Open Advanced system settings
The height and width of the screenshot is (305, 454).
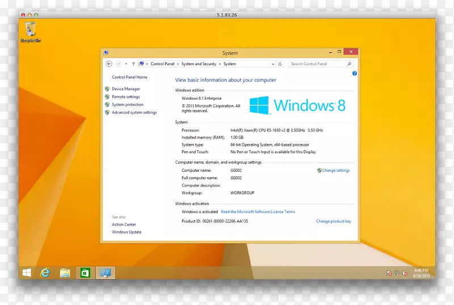[134, 112]
